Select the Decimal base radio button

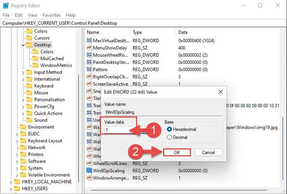click(169, 137)
